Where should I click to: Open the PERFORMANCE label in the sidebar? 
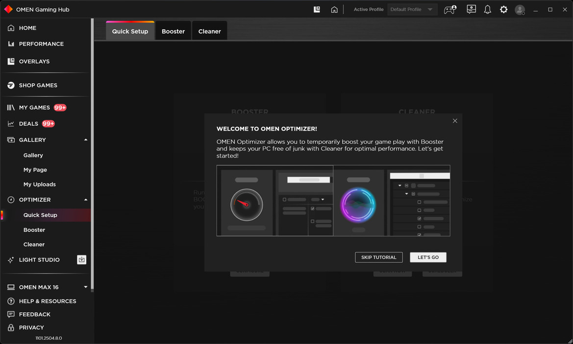41,44
